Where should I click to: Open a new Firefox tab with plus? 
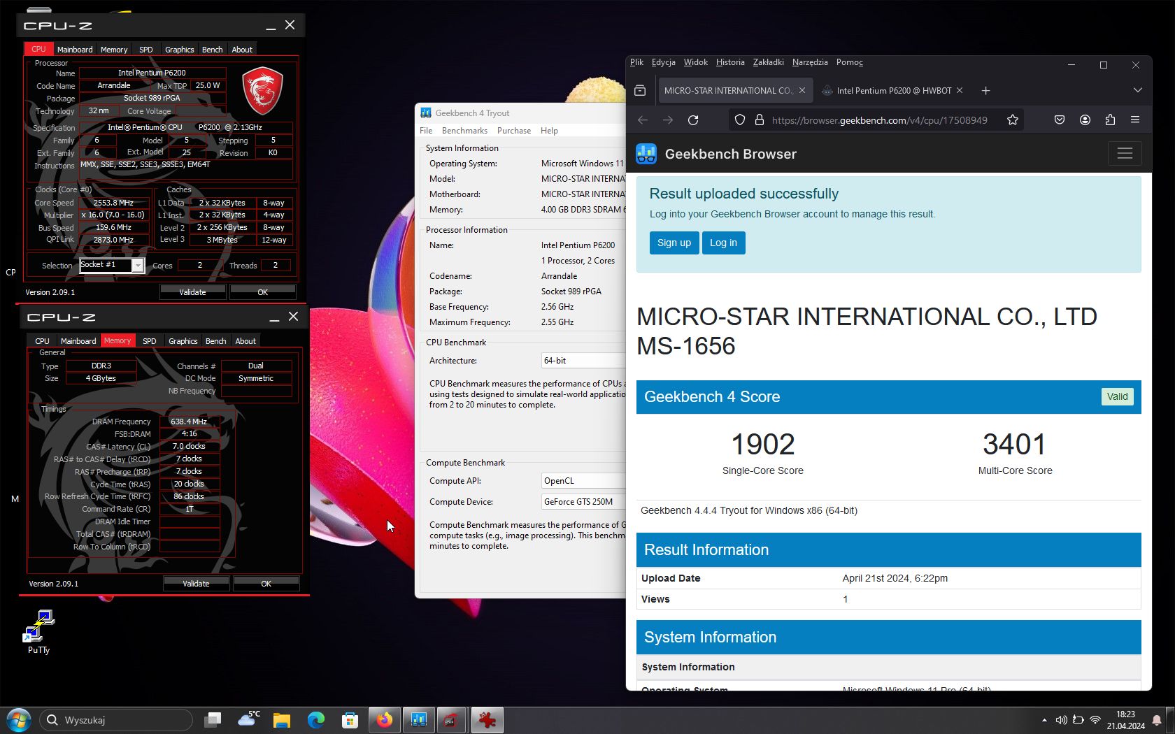click(x=985, y=90)
